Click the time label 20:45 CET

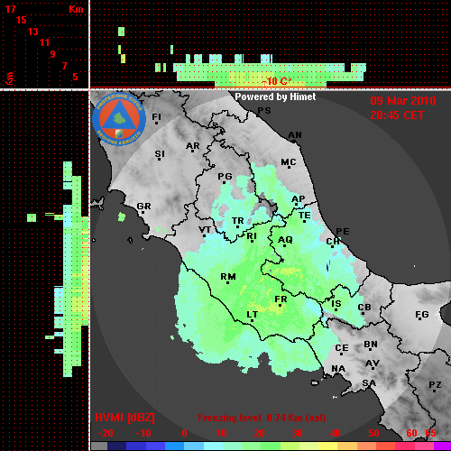click(x=397, y=115)
